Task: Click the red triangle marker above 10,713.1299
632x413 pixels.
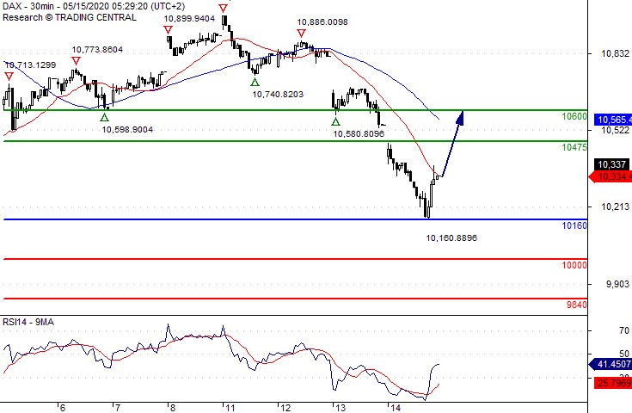Action: tap(9, 77)
